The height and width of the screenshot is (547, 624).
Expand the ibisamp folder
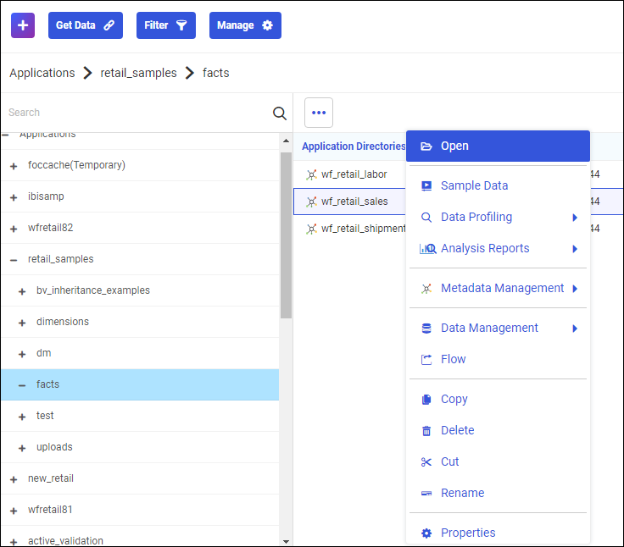(14, 197)
